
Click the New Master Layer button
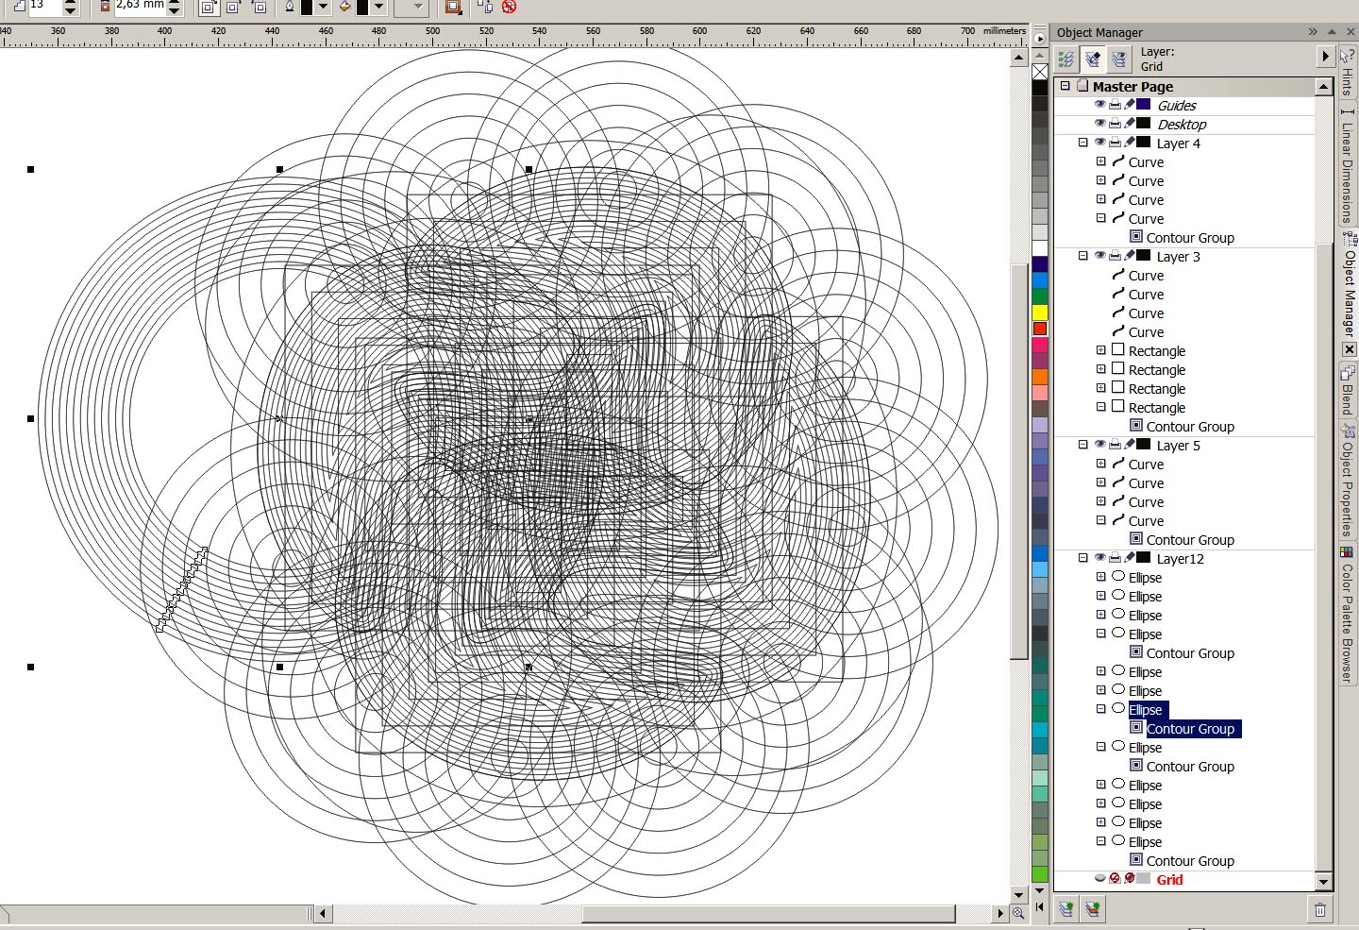click(1093, 909)
